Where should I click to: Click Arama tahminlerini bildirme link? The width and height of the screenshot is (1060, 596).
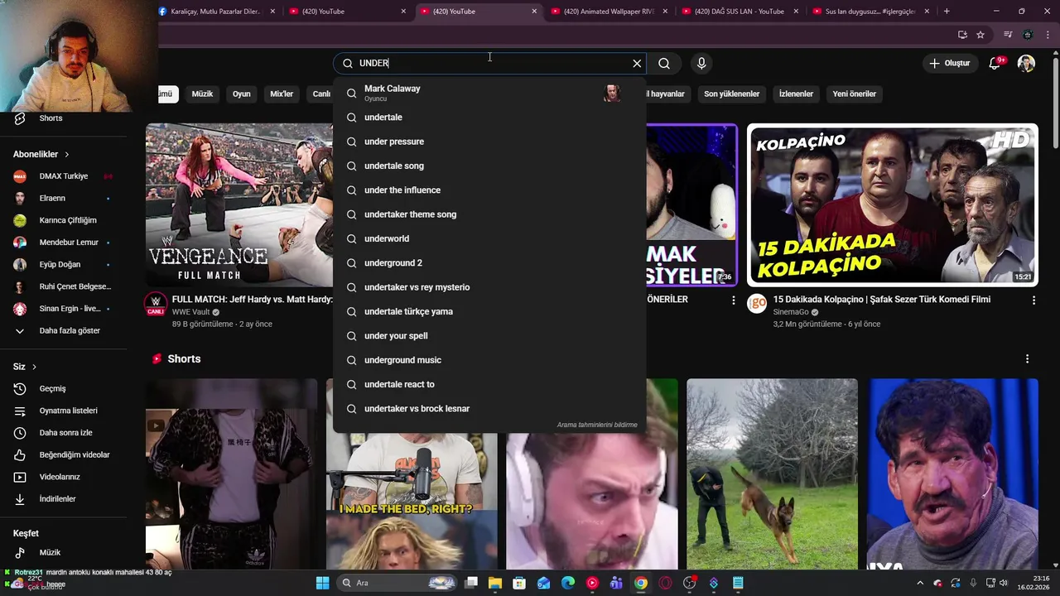(x=597, y=425)
